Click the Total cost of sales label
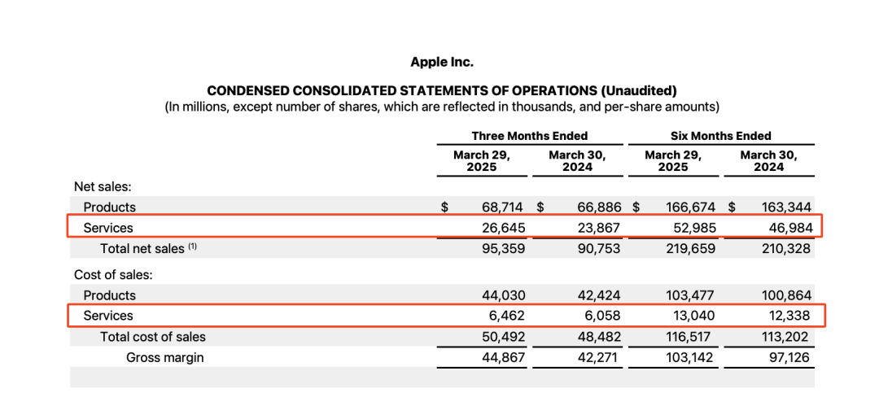 tap(153, 336)
